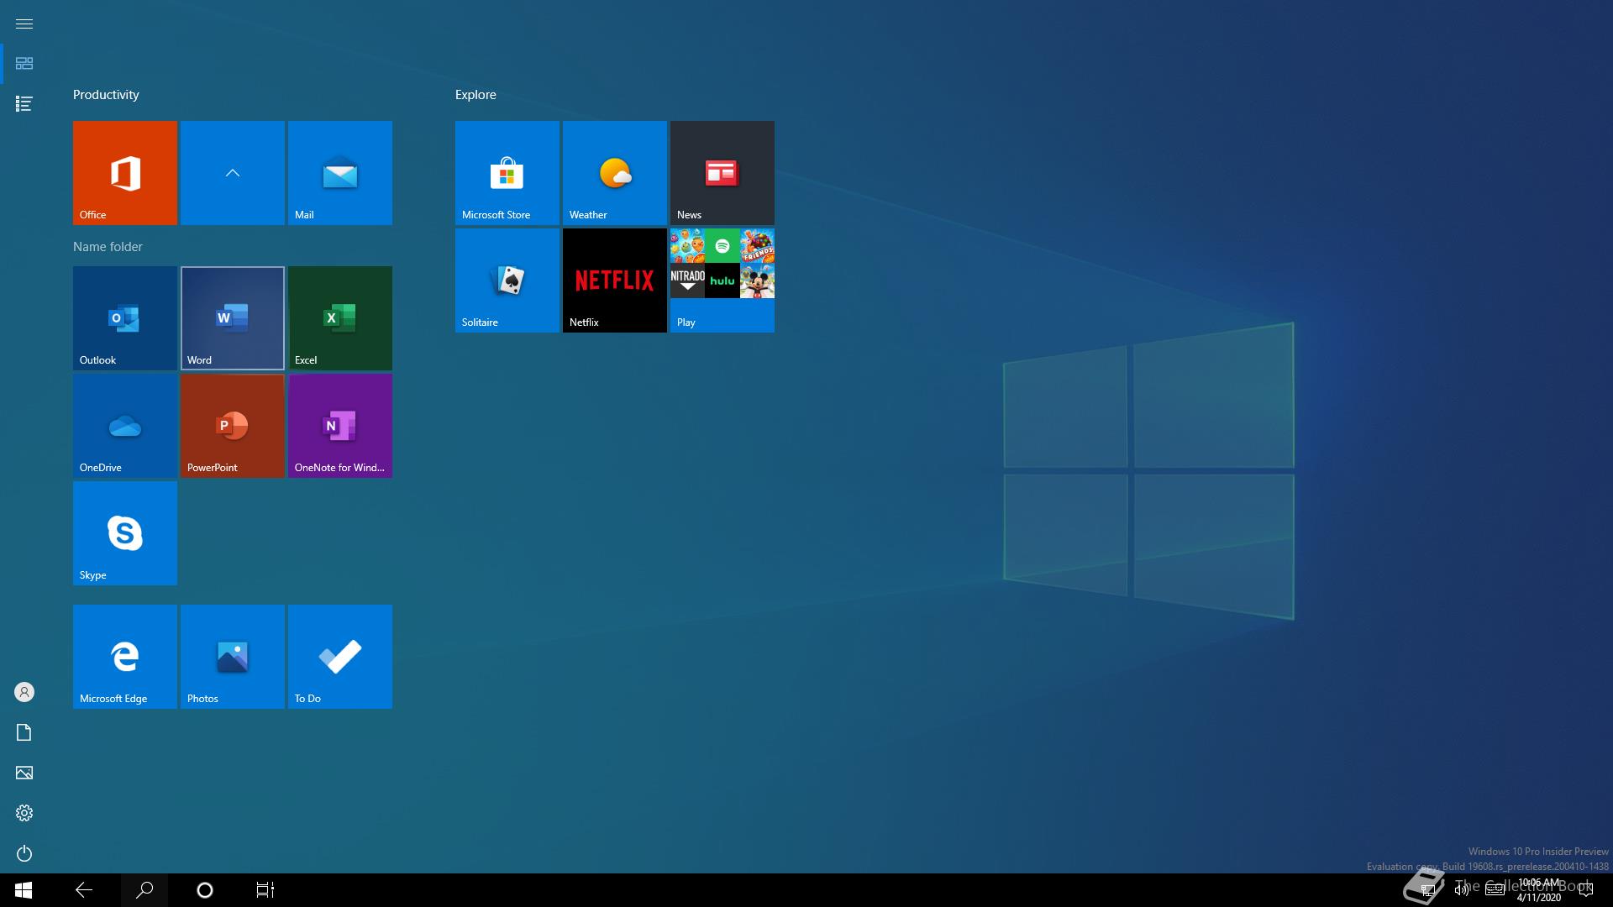Open the Documents shortcut
The height and width of the screenshot is (907, 1613).
[24, 732]
